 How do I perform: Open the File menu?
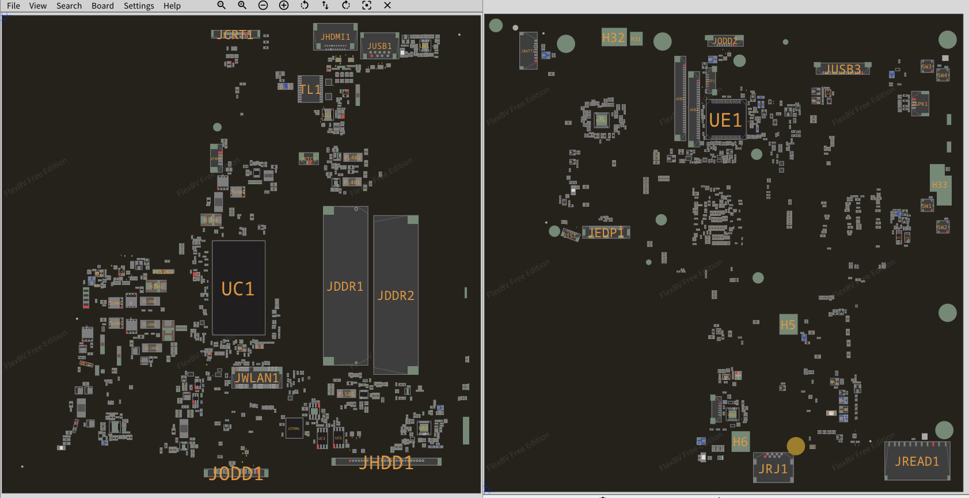pyautogui.click(x=13, y=6)
